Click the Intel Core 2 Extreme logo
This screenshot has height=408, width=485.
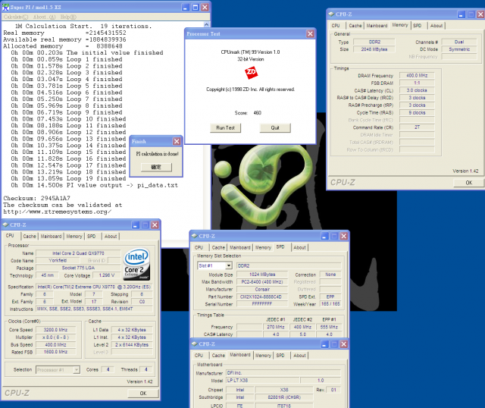click(x=136, y=264)
